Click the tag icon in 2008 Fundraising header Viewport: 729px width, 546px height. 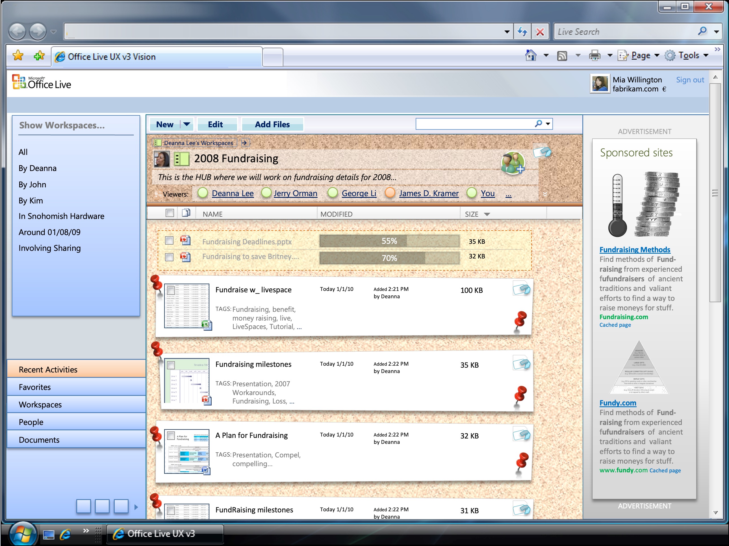(x=542, y=152)
